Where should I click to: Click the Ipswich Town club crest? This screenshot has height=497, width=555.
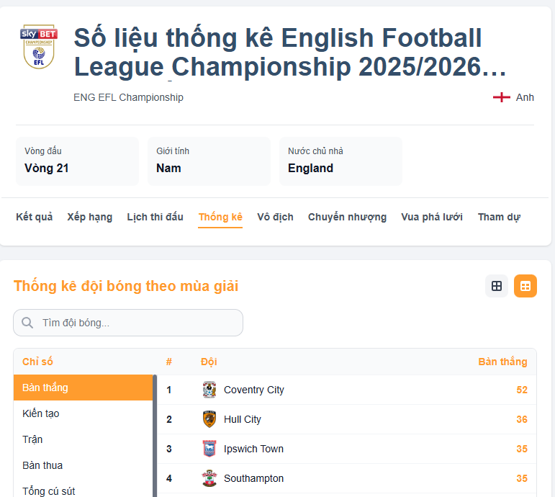(x=209, y=449)
